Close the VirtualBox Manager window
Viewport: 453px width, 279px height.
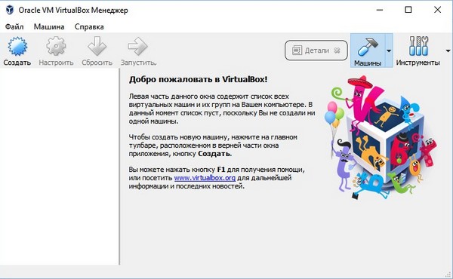(437, 10)
